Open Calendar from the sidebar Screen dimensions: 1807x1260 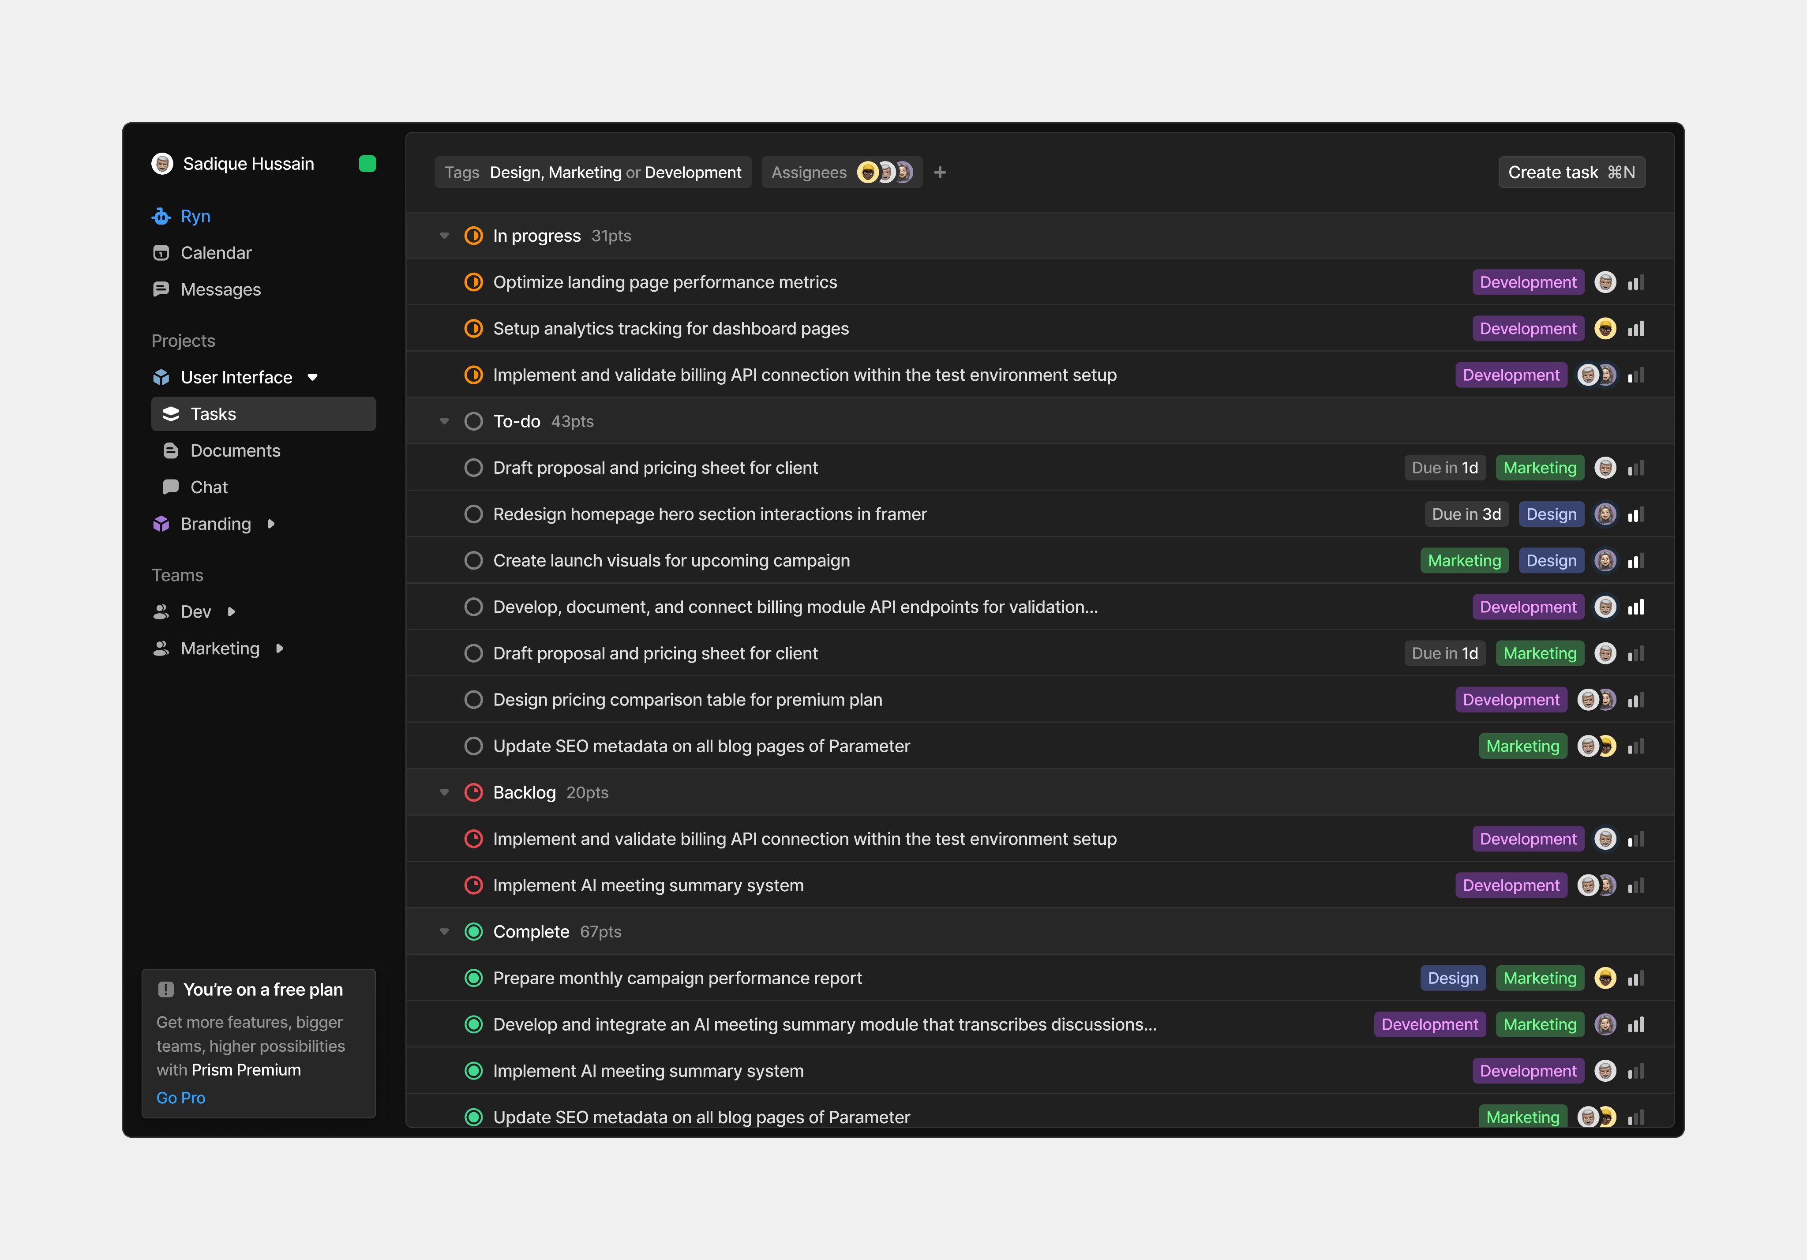(x=216, y=253)
